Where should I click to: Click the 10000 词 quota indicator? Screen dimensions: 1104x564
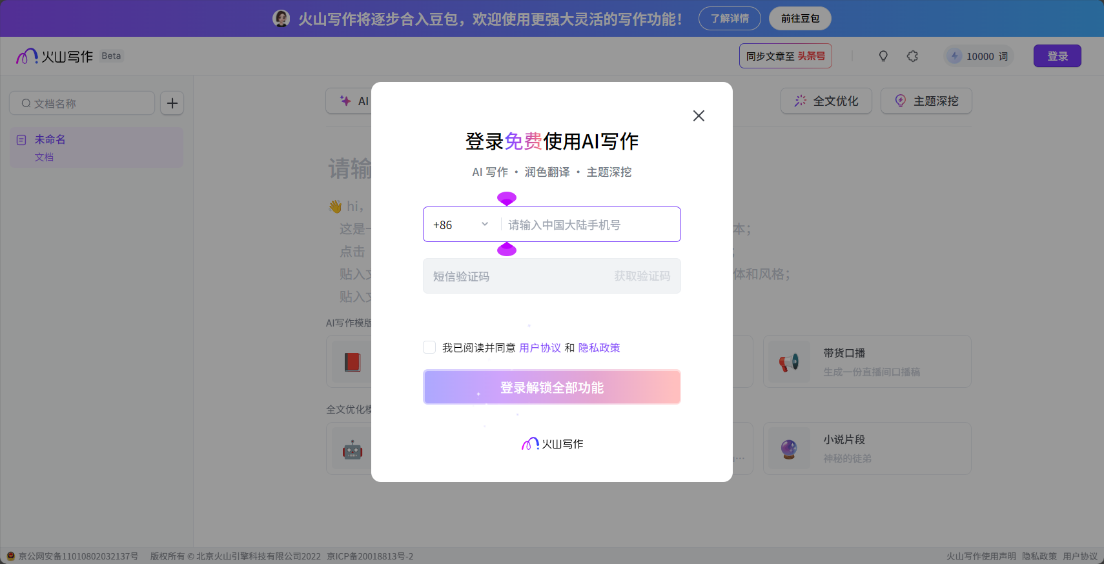pyautogui.click(x=979, y=56)
